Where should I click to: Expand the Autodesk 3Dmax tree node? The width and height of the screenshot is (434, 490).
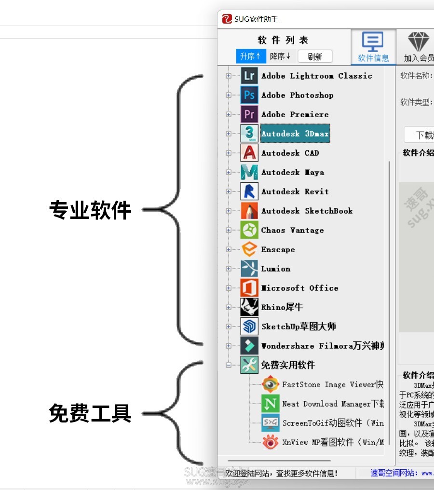click(x=229, y=134)
